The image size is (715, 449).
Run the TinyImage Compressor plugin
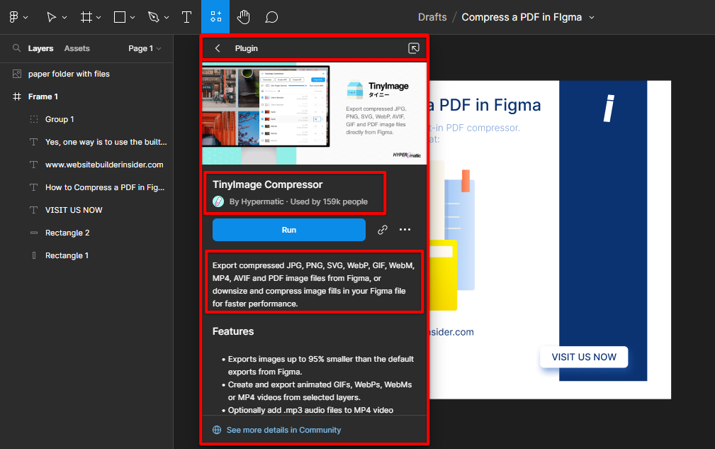tap(288, 229)
